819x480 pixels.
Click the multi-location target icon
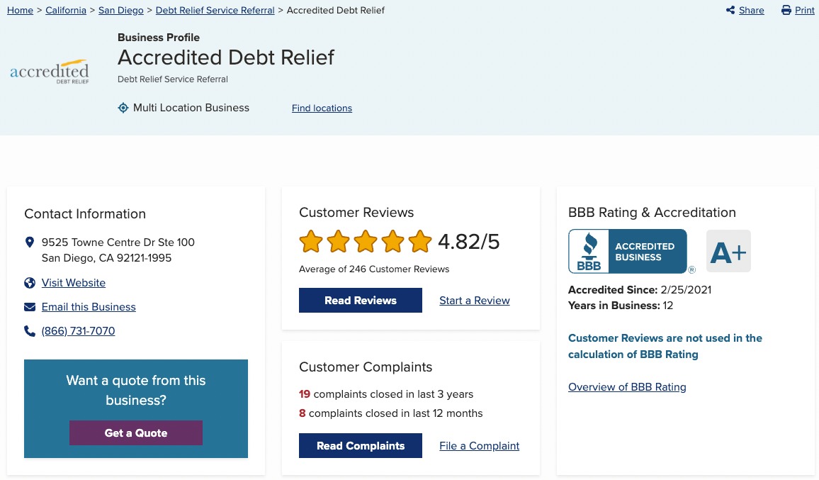click(x=123, y=108)
